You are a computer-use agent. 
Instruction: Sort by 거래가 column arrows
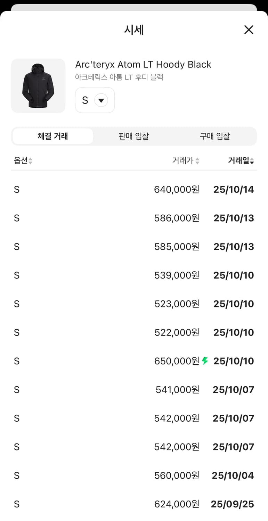197,161
